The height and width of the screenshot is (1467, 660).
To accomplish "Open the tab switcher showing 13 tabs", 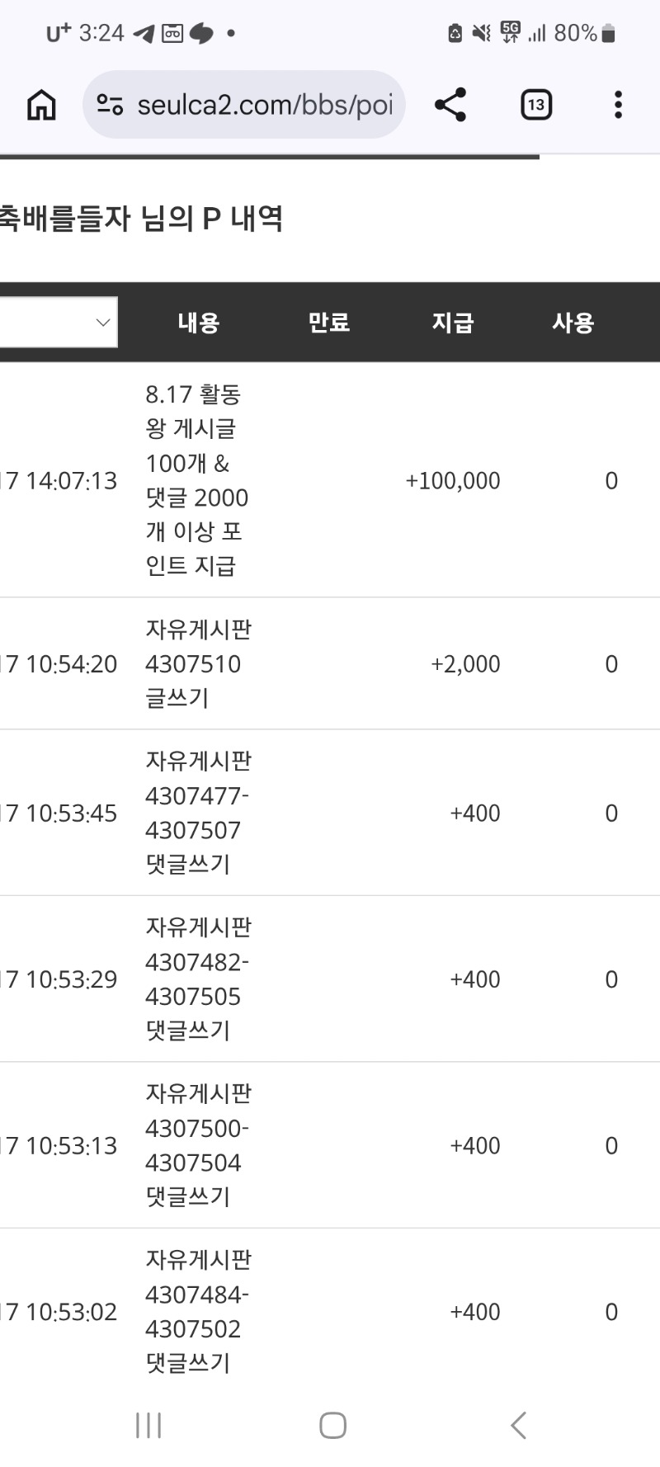I will [x=536, y=105].
